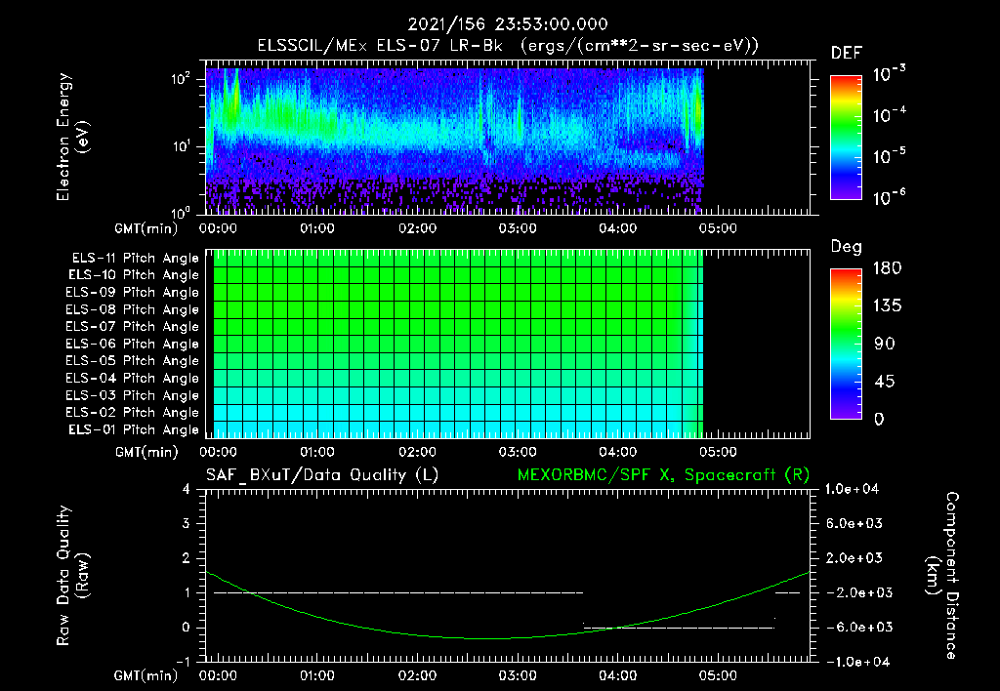Select the ELS-08 Pitch Angle row label
This screenshot has width=1000, height=691.
click(x=132, y=309)
